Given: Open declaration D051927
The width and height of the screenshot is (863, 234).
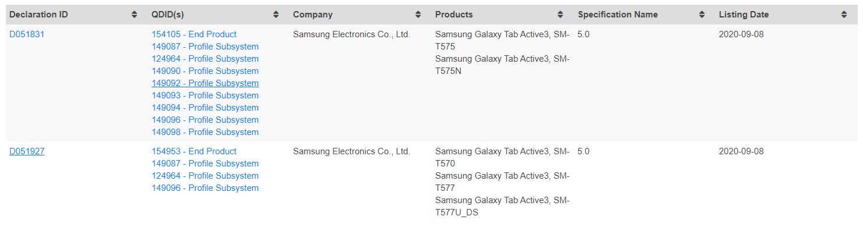Looking at the screenshot, I should [x=27, y=151].
